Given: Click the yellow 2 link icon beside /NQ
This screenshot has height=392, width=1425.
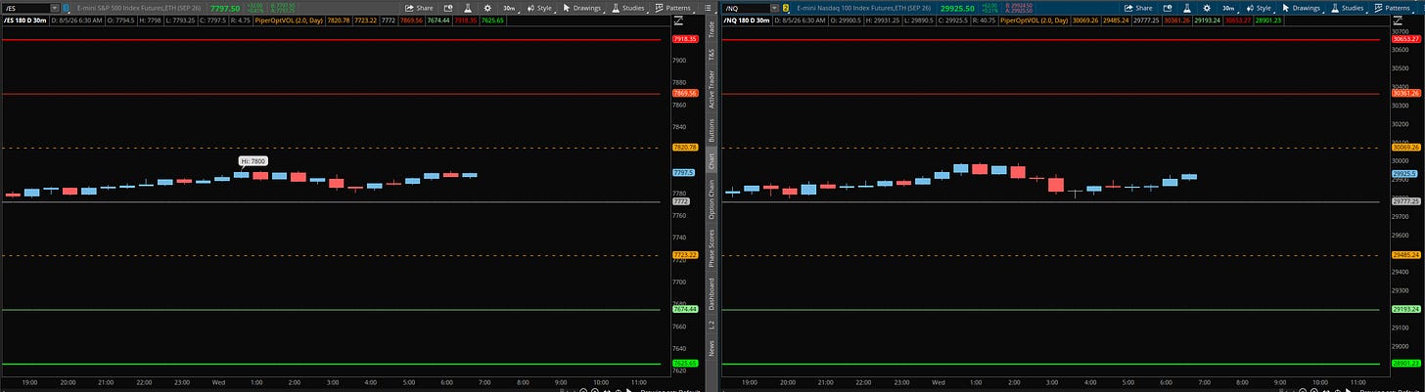Looking at the screenshot, I should tap(786, 8).
